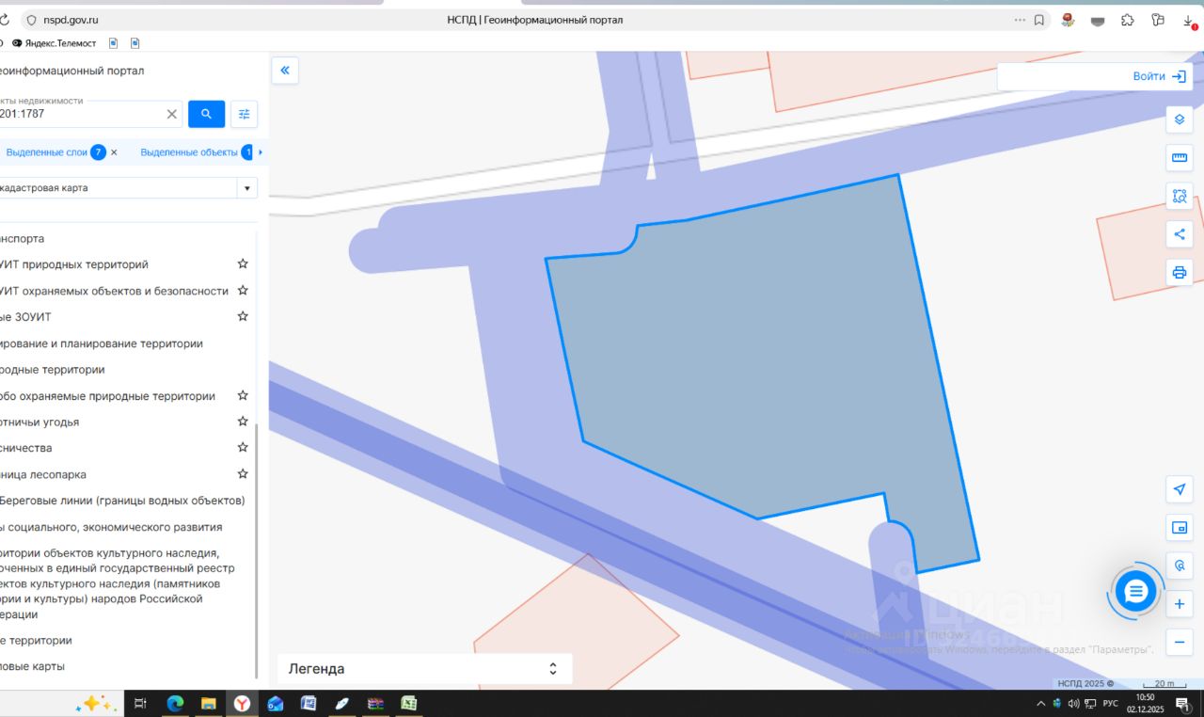
Task: Star the Лесничества layer
Action: 243,448
